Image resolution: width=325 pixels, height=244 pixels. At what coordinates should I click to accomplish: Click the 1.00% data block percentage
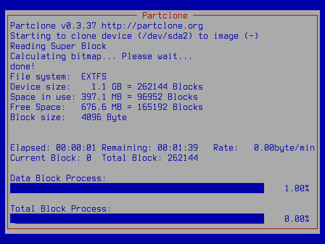click(297, 188)
